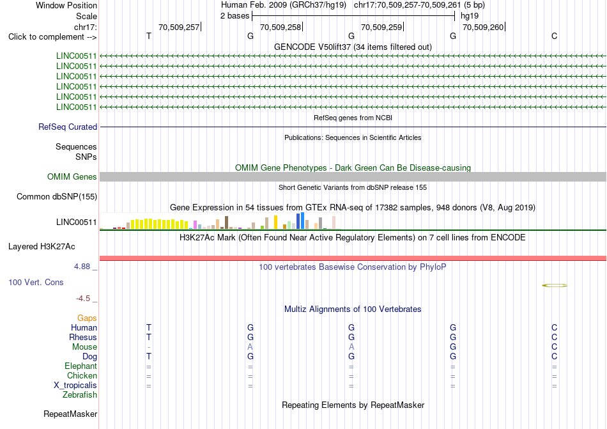Open the 'OMIM Genes' track label
The image size is (607, 429).
[x=72, y=177]
